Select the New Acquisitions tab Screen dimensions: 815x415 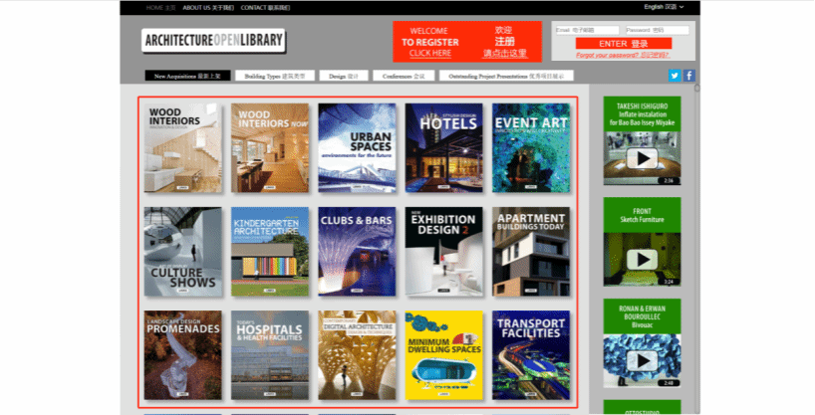pyautogui.click(x=188, y=76)
